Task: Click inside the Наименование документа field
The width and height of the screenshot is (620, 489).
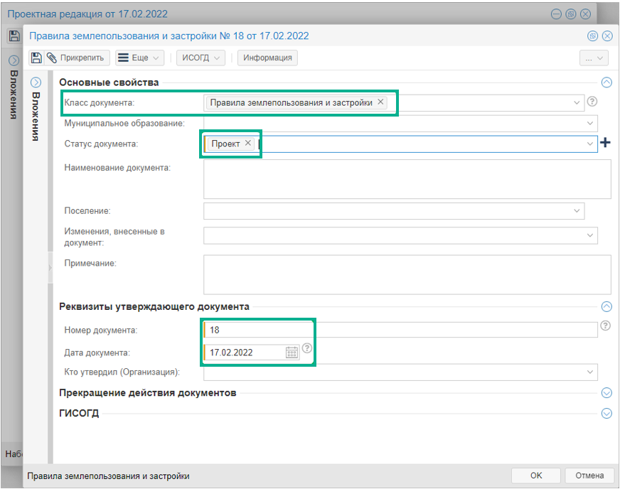Action: (x=407, y=178)
